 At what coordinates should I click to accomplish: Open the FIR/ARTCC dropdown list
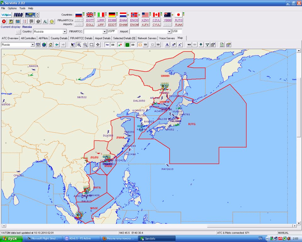[104, 32]
